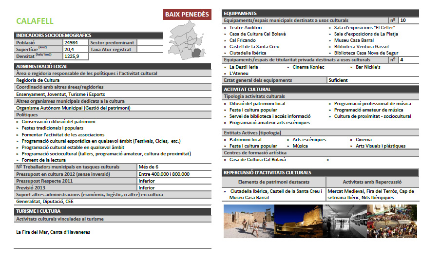The width and height of the screenshot is (440, 261).
Task: Select Programació cultural estable en qualsevol àmbit
Action: 73,148
